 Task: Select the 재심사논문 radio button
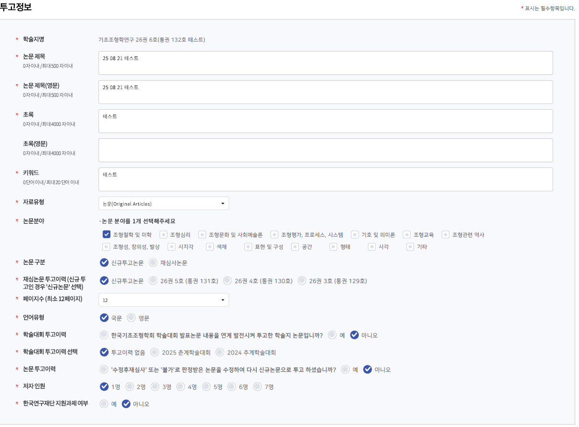[153, 262]
